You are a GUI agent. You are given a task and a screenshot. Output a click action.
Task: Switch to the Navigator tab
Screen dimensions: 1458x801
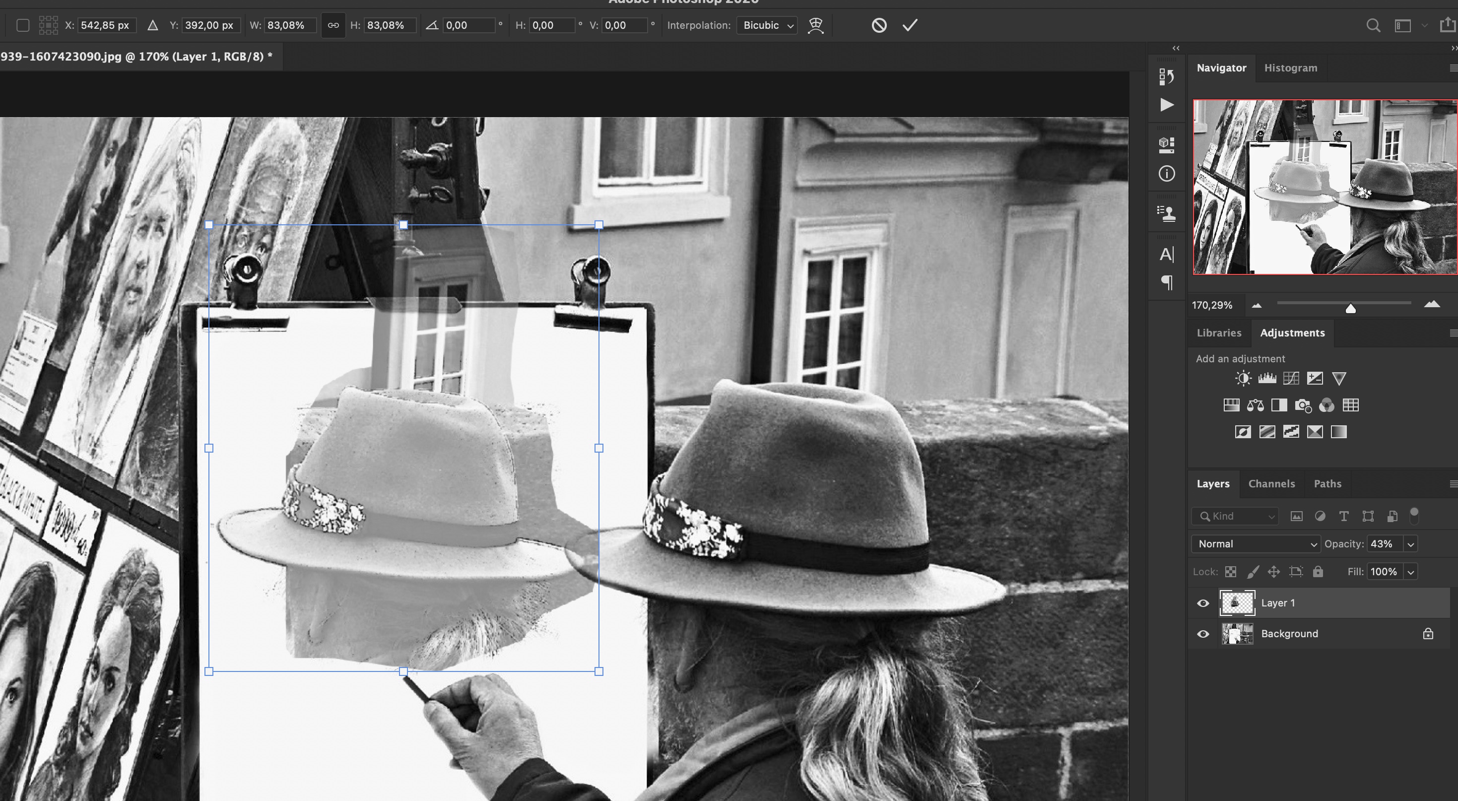tap(1221, 68)
